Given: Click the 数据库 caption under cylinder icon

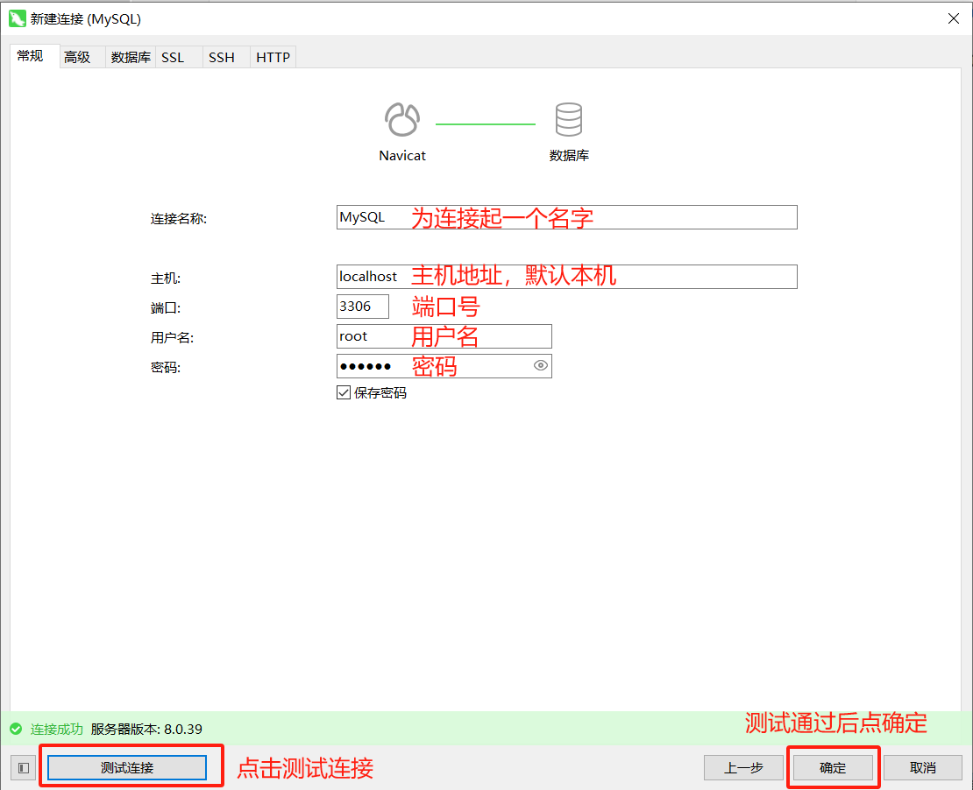Looking at the screenshot, I should pyautogui.click(x=569, y=156).
